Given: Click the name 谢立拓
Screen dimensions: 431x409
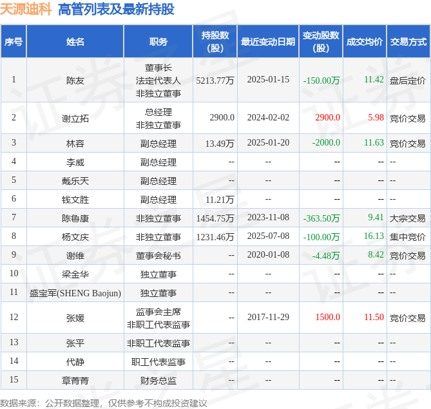Looking at the screenshot, I should click(75, 119).
